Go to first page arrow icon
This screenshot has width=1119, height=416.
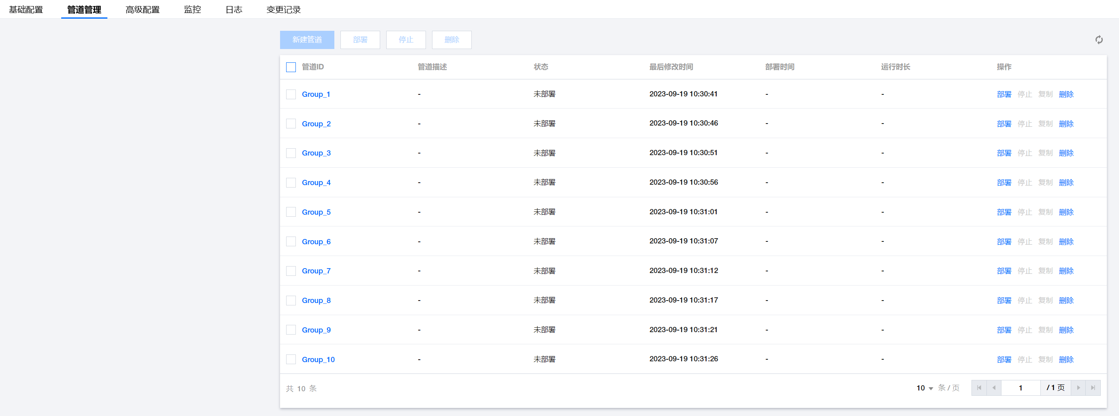pos(979,388)
